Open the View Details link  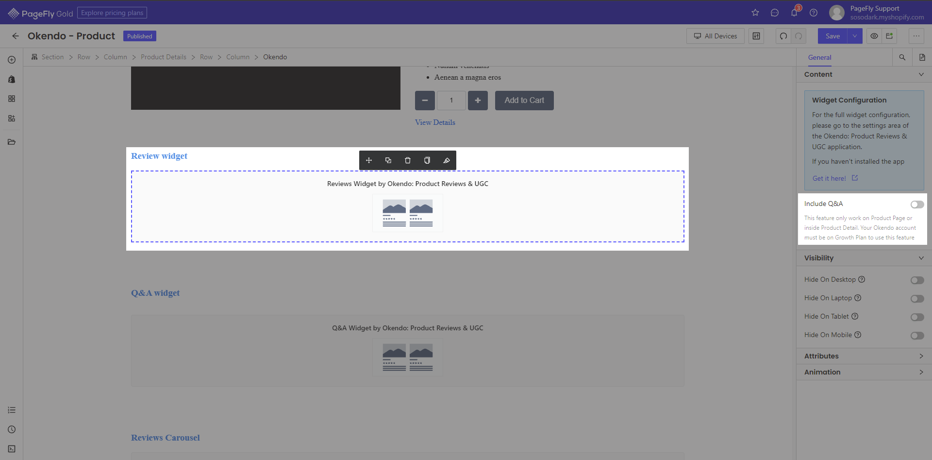[435, 122]
